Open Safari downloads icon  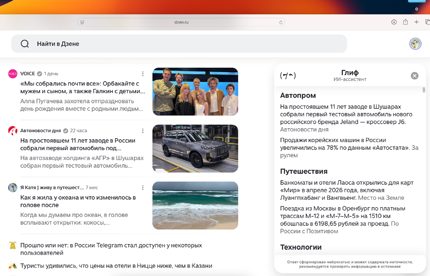[x=394, y=22]
